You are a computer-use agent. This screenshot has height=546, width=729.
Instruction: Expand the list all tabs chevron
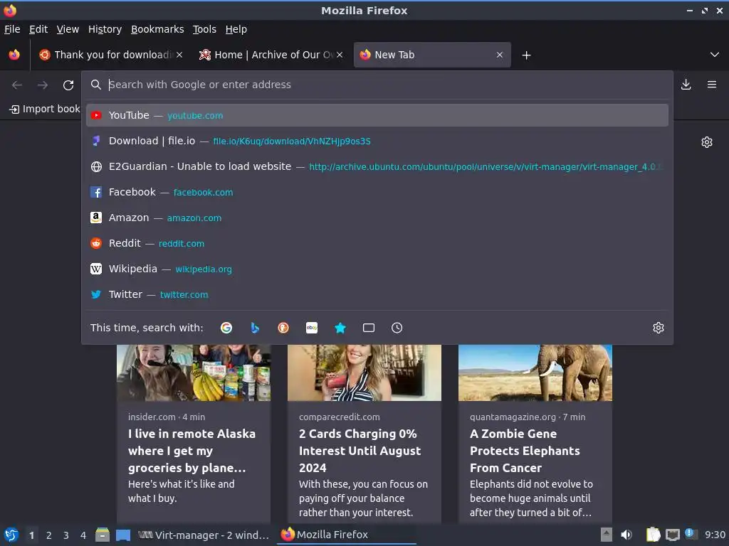pos(715,55)
